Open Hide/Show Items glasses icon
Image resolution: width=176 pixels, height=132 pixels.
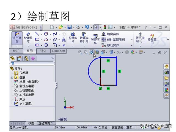(x=119, y=52)
